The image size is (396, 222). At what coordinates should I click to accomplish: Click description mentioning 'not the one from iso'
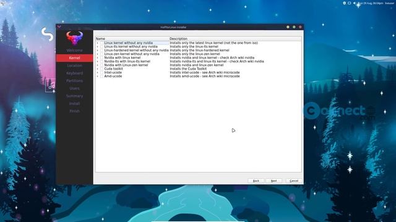pyautogui.click(x=213, y=43)
